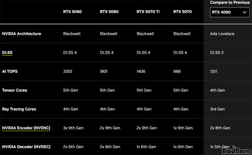The height and width of the screenshot is (155, 252).
Task: Select the RTX 5080 column header
Action: pos(109,12)
